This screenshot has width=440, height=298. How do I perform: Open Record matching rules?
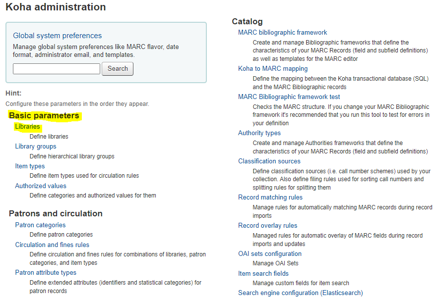[270, 198]
